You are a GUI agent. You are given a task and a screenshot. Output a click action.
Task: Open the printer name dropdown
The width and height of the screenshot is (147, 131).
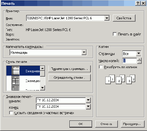(x=107, y=18)
